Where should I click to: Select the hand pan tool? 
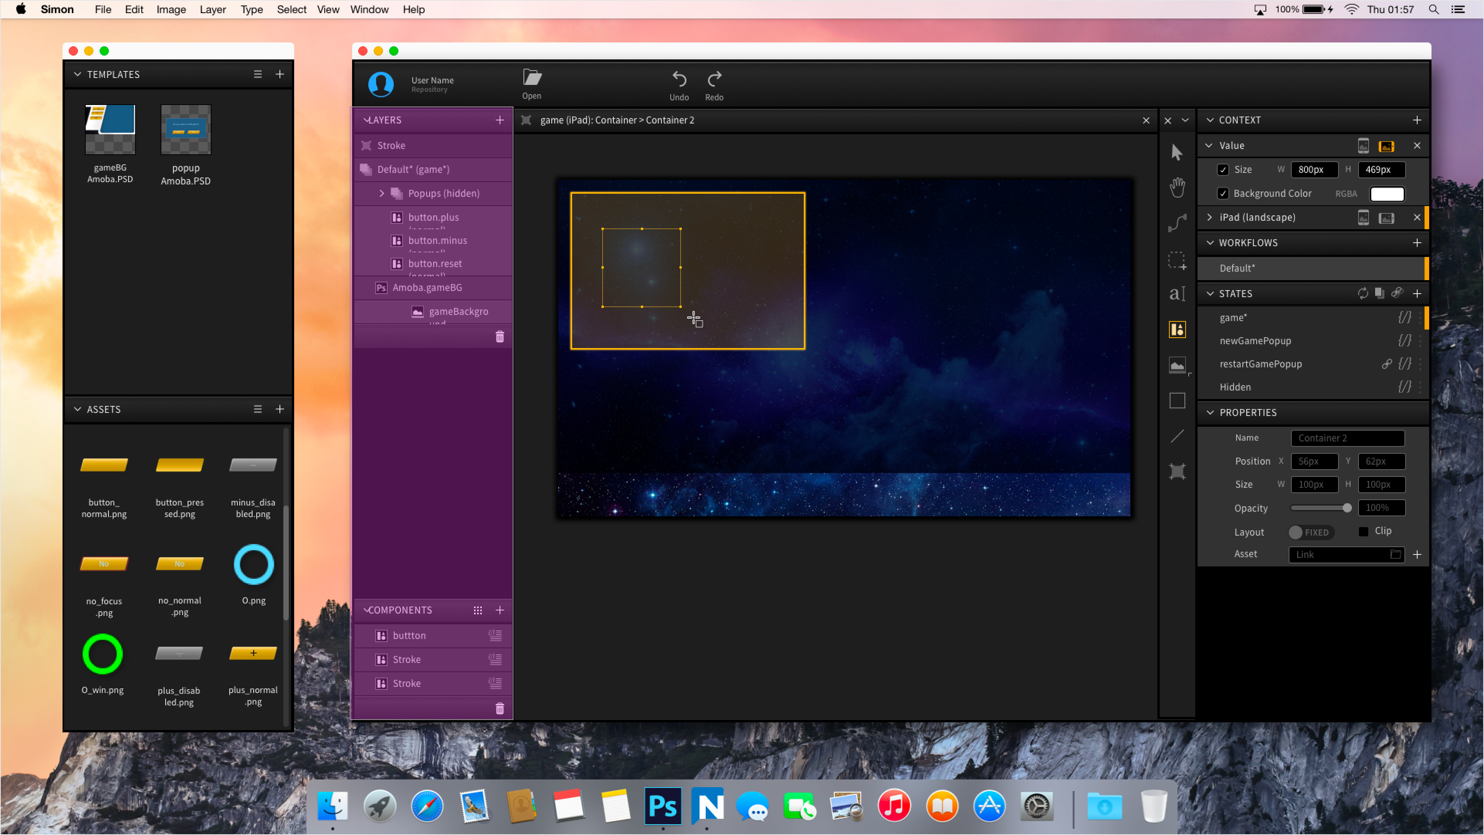1177,187
